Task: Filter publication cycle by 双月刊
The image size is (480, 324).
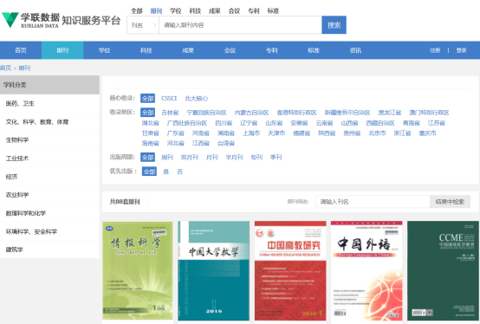Action: [x=190, y=158]
